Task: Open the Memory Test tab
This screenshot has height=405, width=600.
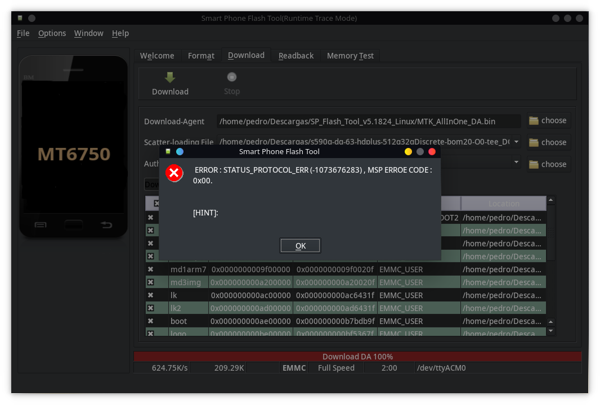Action: 350,56
